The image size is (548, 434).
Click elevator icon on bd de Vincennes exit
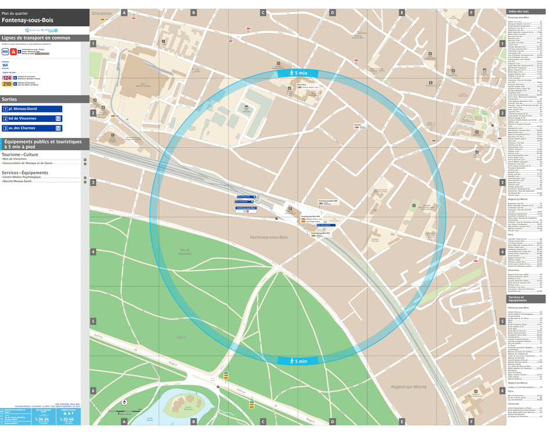pyautogui.click(x=58, y=118)
